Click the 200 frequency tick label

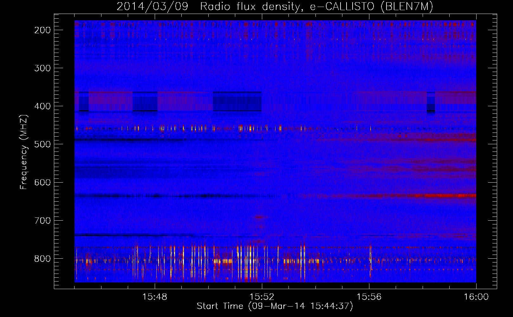[x=42, y=30]
